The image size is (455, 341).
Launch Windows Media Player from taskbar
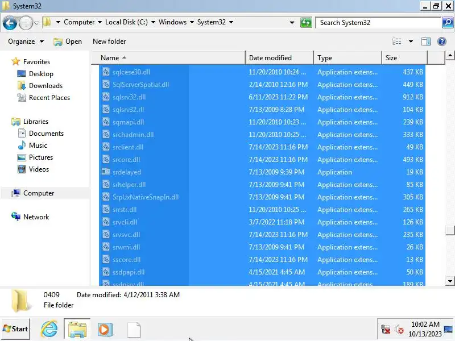(105, 330)
